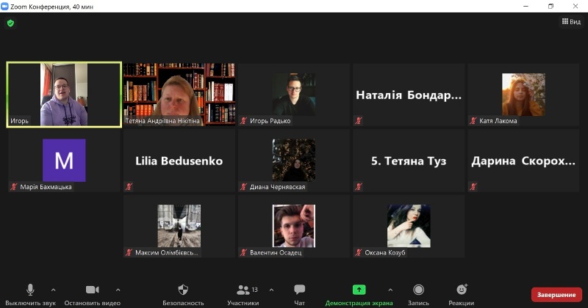The image size is (588, 308).
Task: Minimize the Zoom conference window
Action: tap(526, 7)
